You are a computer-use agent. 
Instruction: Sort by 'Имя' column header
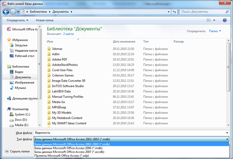point(78,41)
